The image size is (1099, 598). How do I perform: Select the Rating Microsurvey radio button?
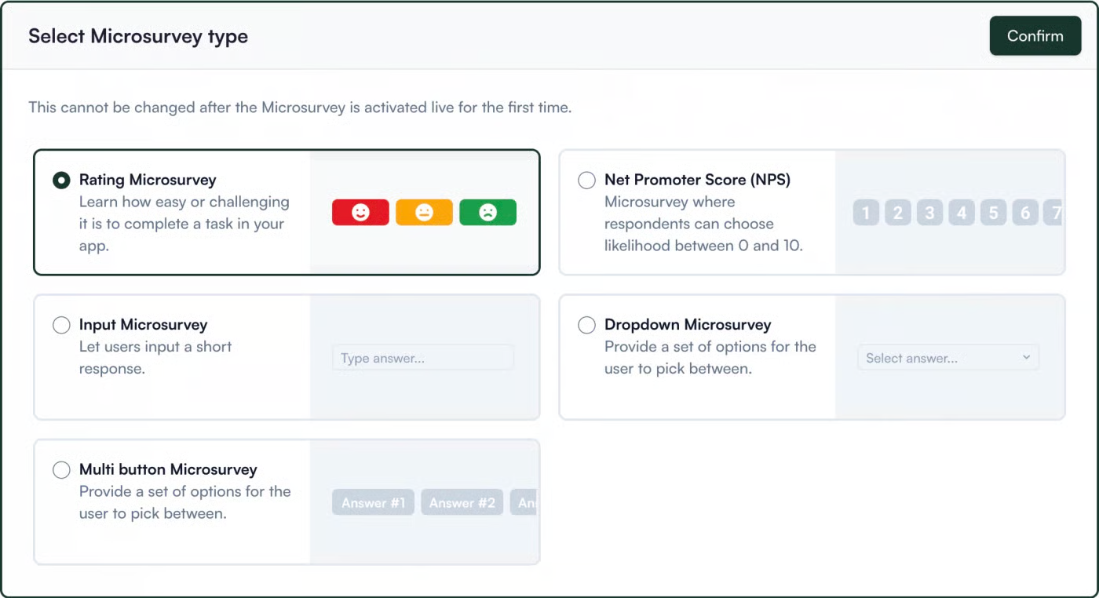click(x=60, y=180)
